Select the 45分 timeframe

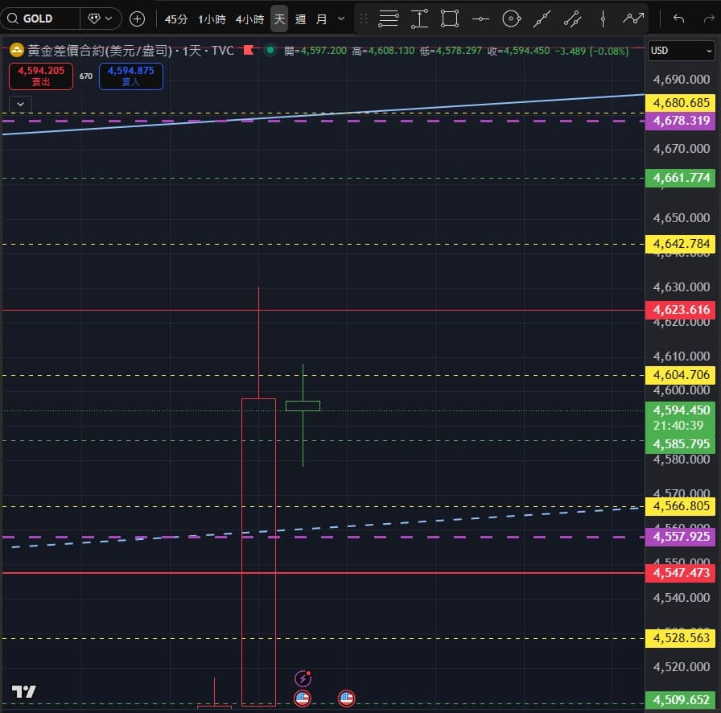(176, 19)
